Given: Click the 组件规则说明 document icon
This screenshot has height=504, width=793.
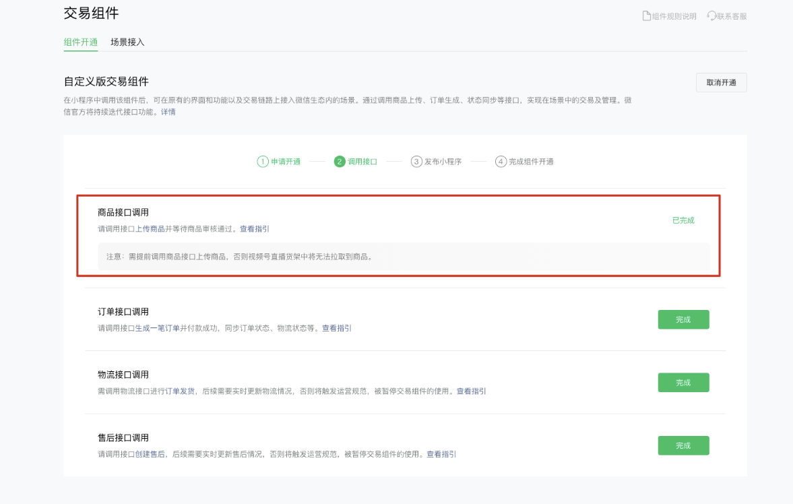Looking at the screenshot, I should tap(646, 15).
